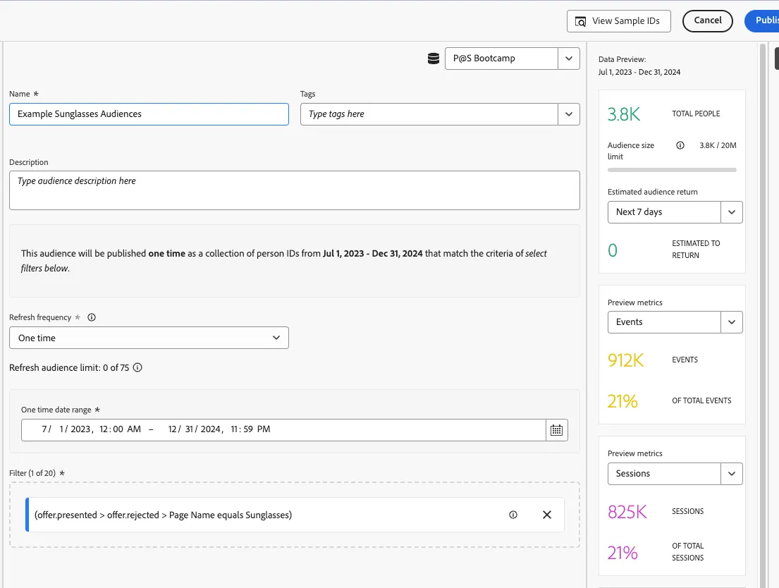Screen dimensions: 779x588
Task: Click the 3.8K / 20M limit text
Action: [x=718, y=145]
